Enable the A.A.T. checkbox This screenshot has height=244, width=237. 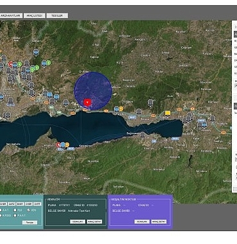(1, 210)
